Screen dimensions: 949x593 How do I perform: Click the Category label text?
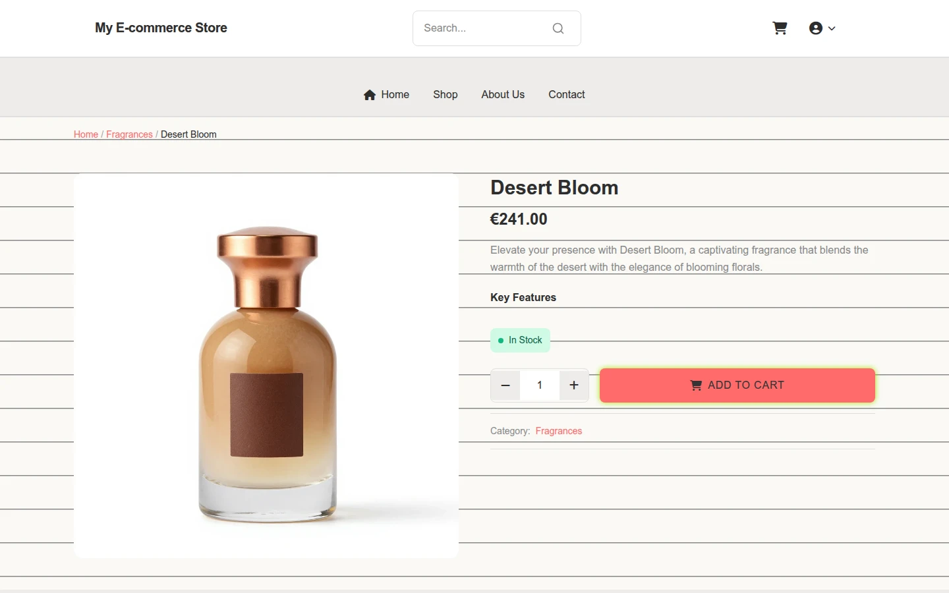pos(510,431)
